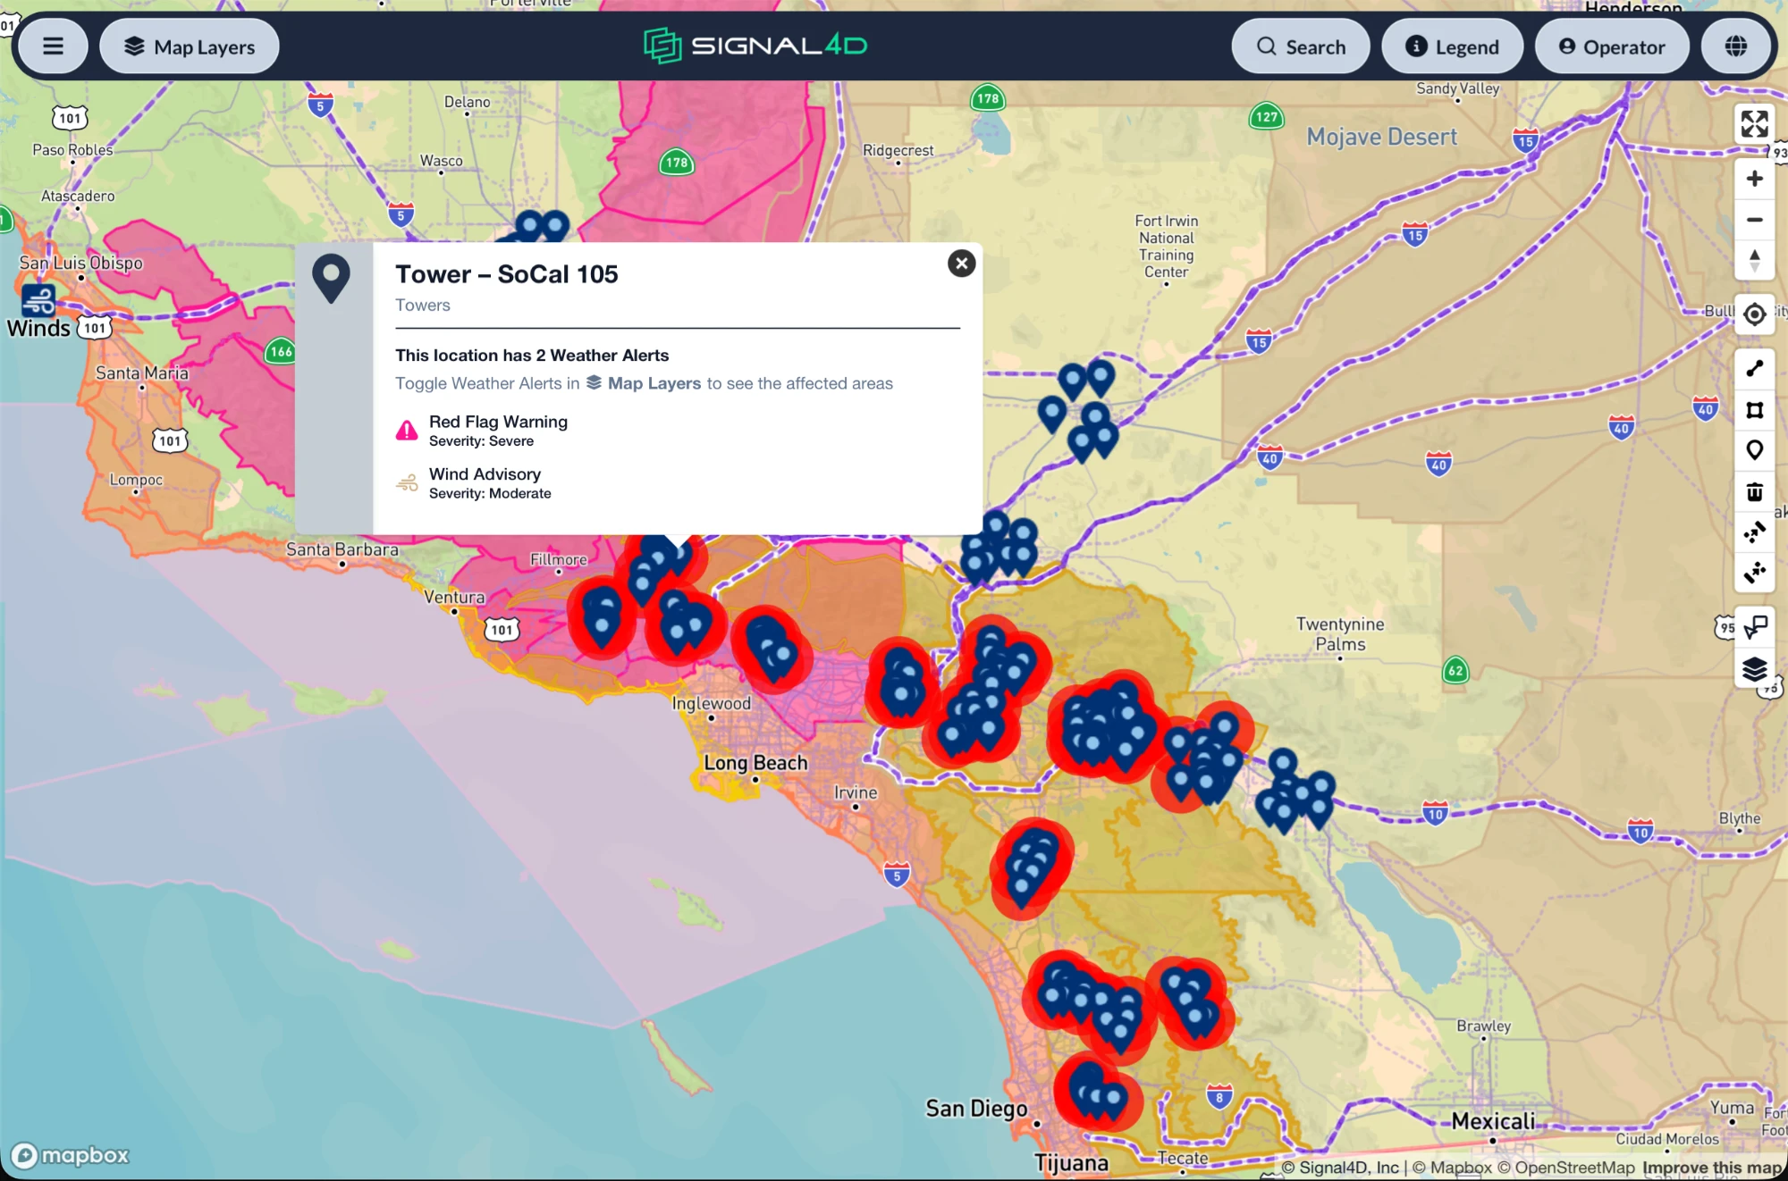Click the stacked layers tool icon
This screenshot has height=1181, width=1788.
pos(1754,669)
